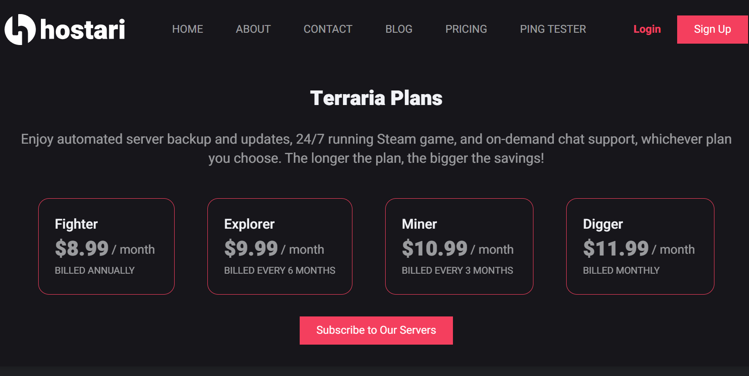Click BILLED EVERY 6 MONTHS label
This screenshot has width=749, height=376.
[x=280, y=271]
